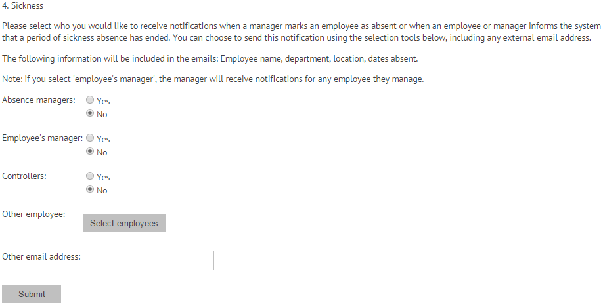The image size is (603, 305).
Task: Focus the Other email address field
Action: click(x=148, y=260)
